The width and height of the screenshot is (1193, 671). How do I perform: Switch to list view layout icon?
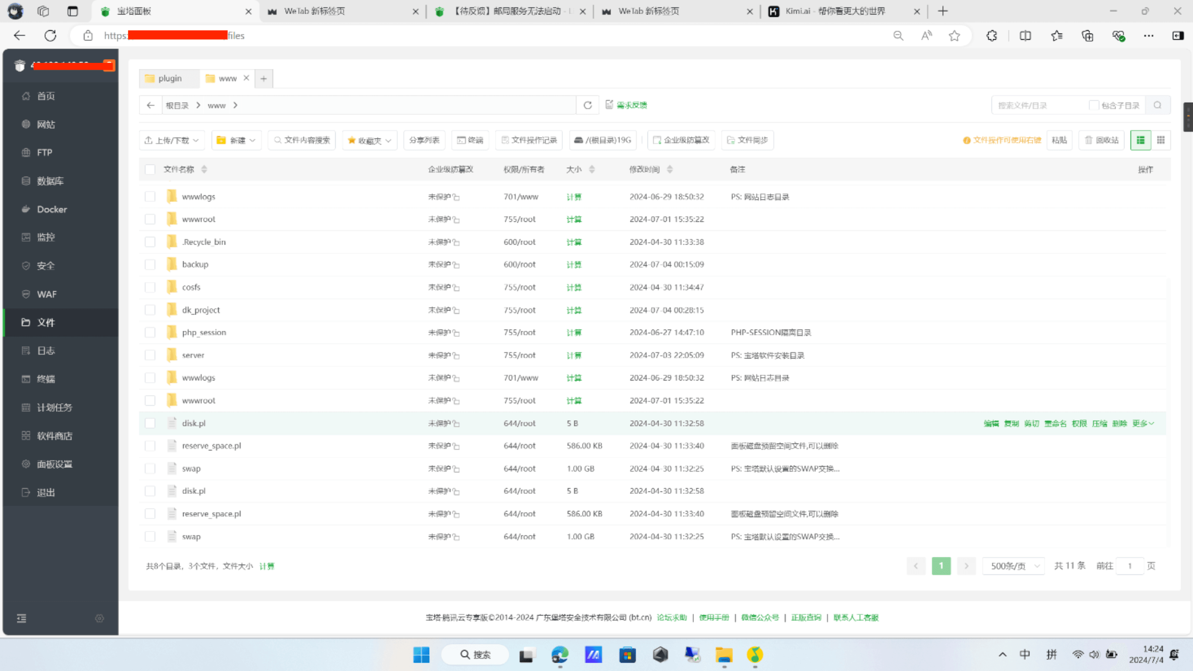[x=1140, y=140]
